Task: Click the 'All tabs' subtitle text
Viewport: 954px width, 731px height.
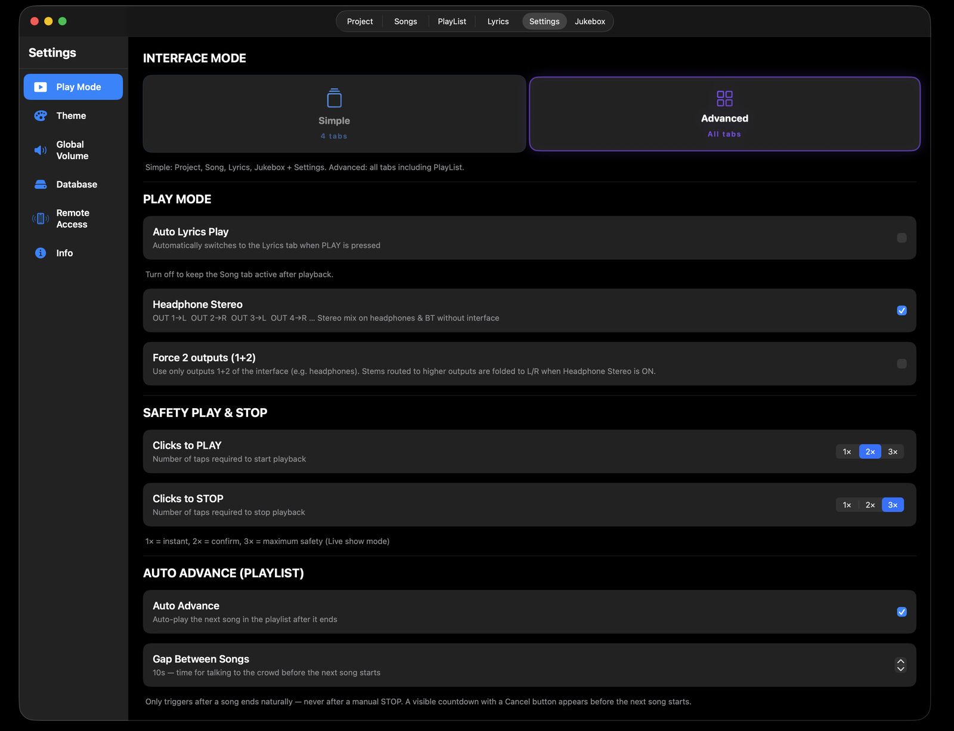Action: click(x=724, y=134)
